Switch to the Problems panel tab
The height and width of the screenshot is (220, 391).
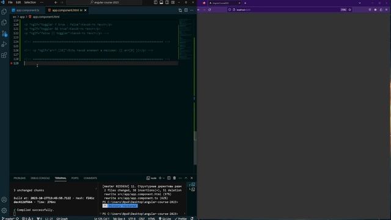[x=20, y=178]
